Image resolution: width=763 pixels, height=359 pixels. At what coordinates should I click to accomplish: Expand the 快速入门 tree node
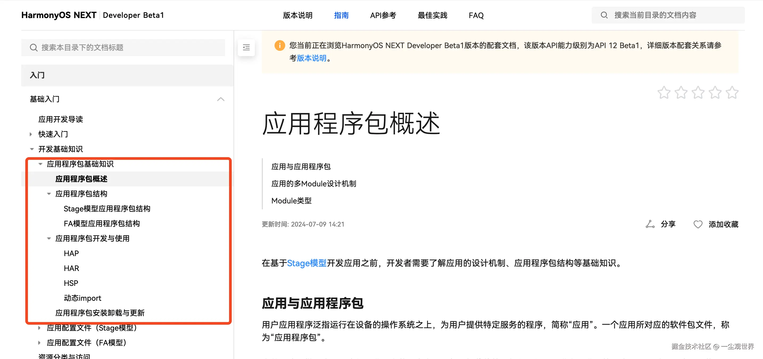click(x=31, y=134)
